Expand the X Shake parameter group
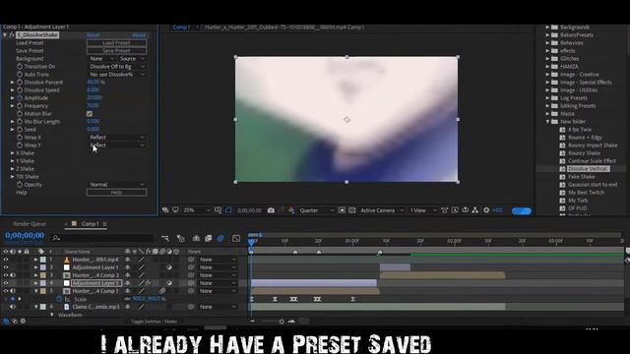This screenshot has width=630, height=354. pos(12,153)
